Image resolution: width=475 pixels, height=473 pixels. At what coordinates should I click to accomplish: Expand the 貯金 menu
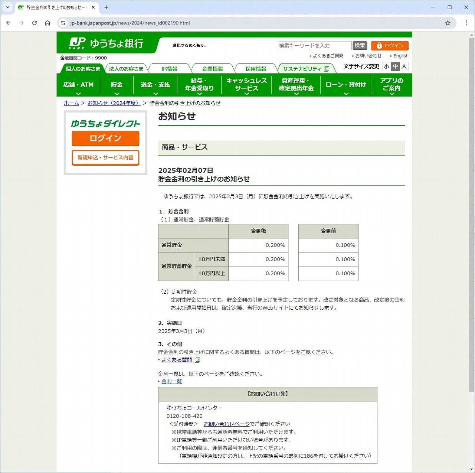(x=117, y=85)
